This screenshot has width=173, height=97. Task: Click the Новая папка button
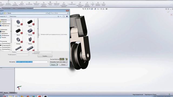(x=13, y=16)
